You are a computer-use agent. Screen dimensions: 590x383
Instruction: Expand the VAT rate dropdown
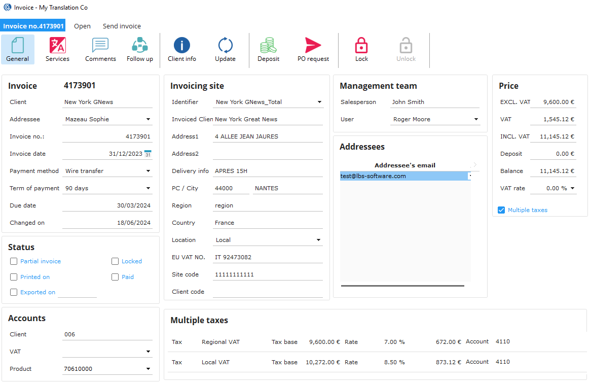tap(573, 188)
